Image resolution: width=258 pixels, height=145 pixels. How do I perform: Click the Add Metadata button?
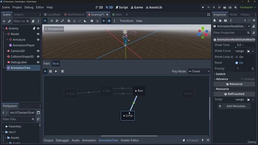(x=234, y=106)
